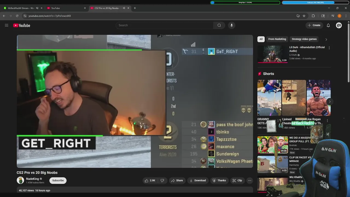Open the Joe Rogan short thumbnail
Screen dimensions: 350x197
(x=319, y=98)
